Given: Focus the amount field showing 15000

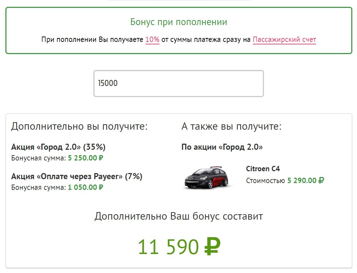Looking at the screenshot, I should [x=178, y=83].
